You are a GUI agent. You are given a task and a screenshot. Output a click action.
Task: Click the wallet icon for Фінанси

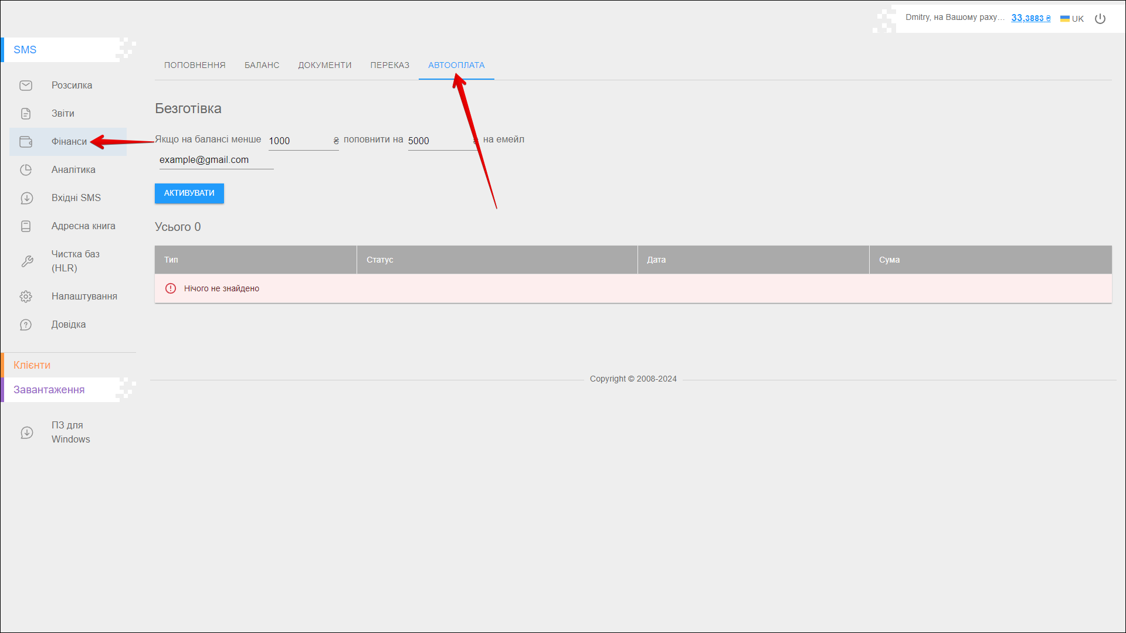click(26, 142)
